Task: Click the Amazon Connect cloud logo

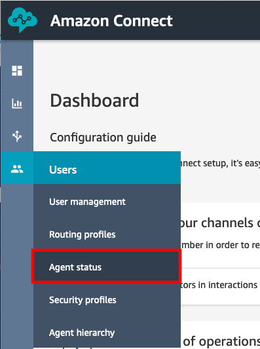Action: point(22,20)
